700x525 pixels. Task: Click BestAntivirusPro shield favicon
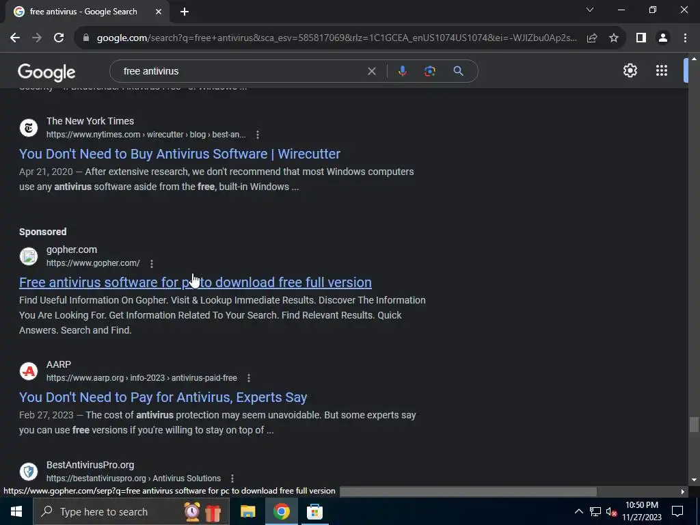29,472
